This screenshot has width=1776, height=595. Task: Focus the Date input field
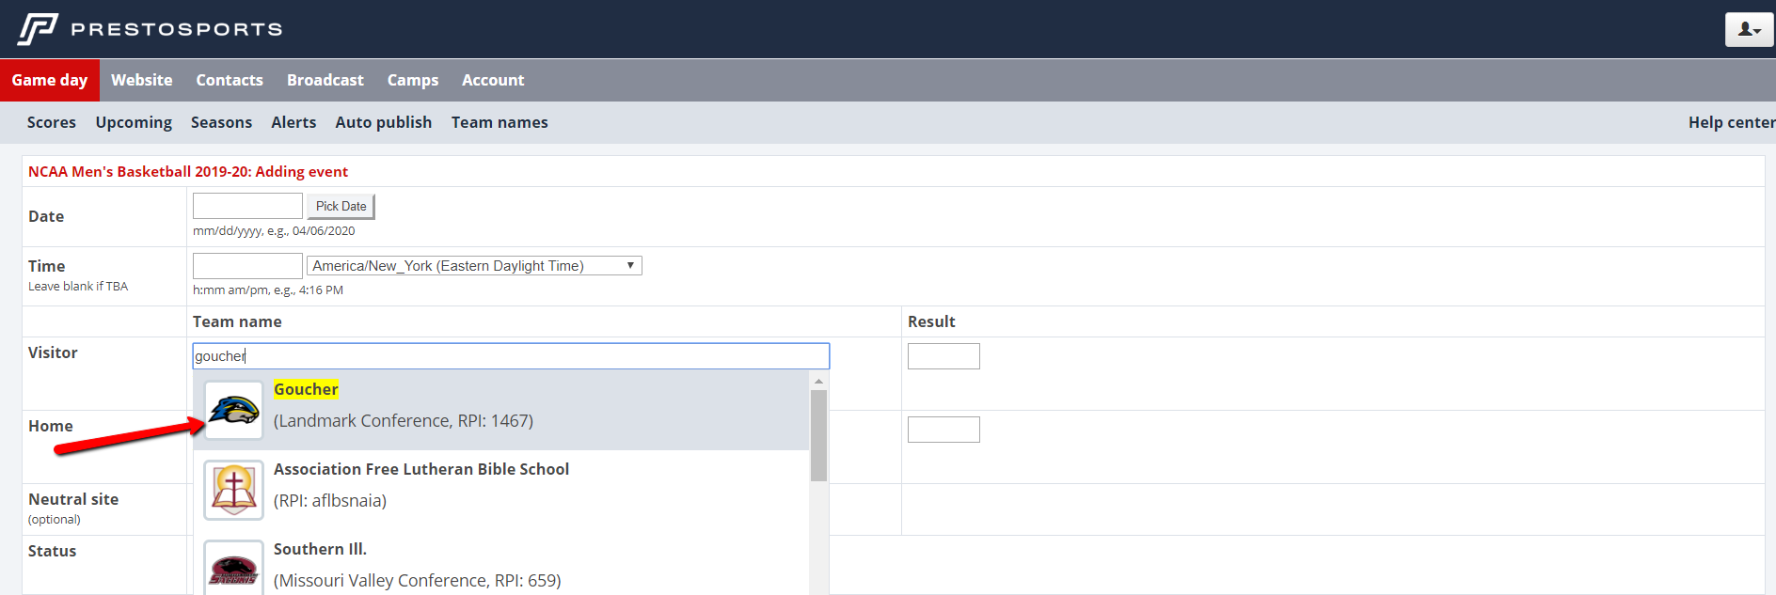tap(247, 206)
